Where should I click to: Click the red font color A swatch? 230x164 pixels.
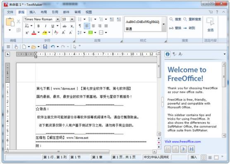tap(34, 32)
